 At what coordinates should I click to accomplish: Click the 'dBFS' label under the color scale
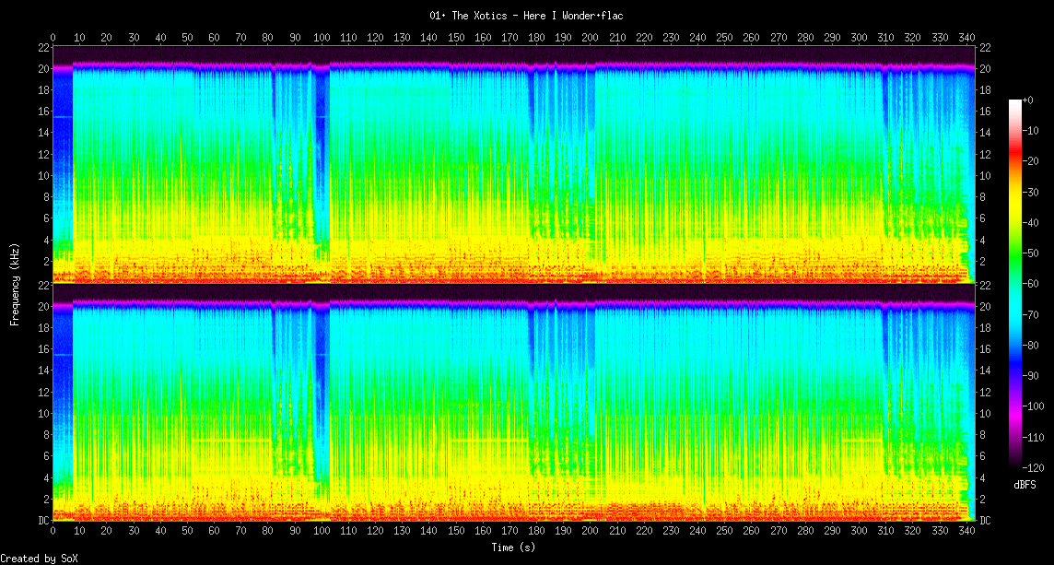click(1025, 484)
